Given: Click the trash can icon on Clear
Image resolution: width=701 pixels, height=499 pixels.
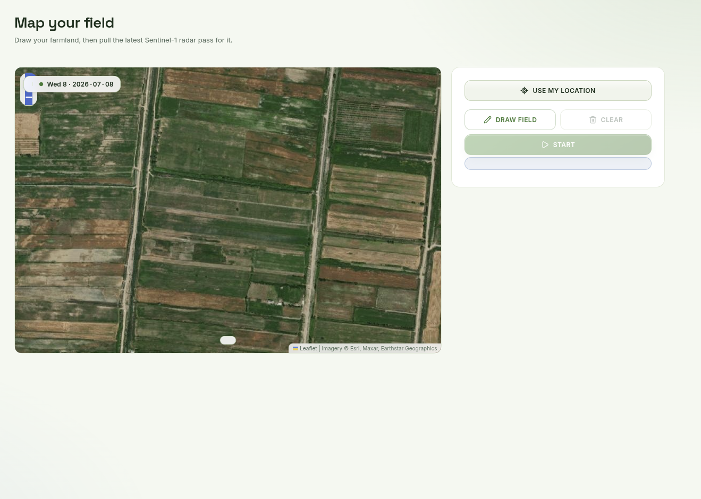Looking at the screenshot, I should (593, 120).
